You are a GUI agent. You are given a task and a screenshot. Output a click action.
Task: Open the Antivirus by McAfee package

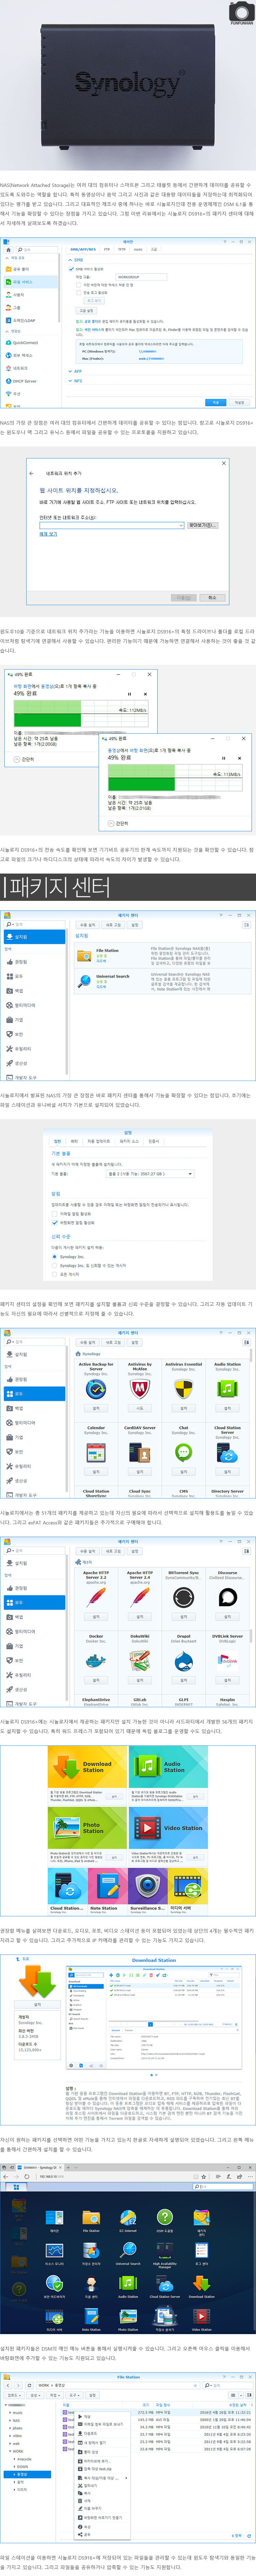pyautogui.click(x=140, y=1389)
